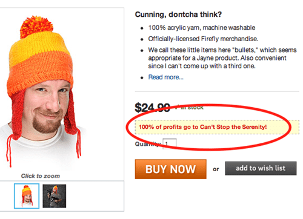Open the Read more link
The image size is (303, 219).
pyautogui.click(x=166, y=77)
